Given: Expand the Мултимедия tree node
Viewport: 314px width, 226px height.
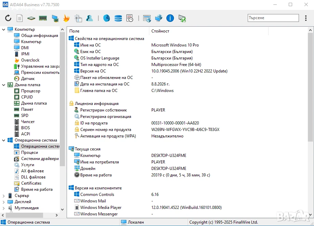Looking at the screenshot, I should [x=3, y=208].
